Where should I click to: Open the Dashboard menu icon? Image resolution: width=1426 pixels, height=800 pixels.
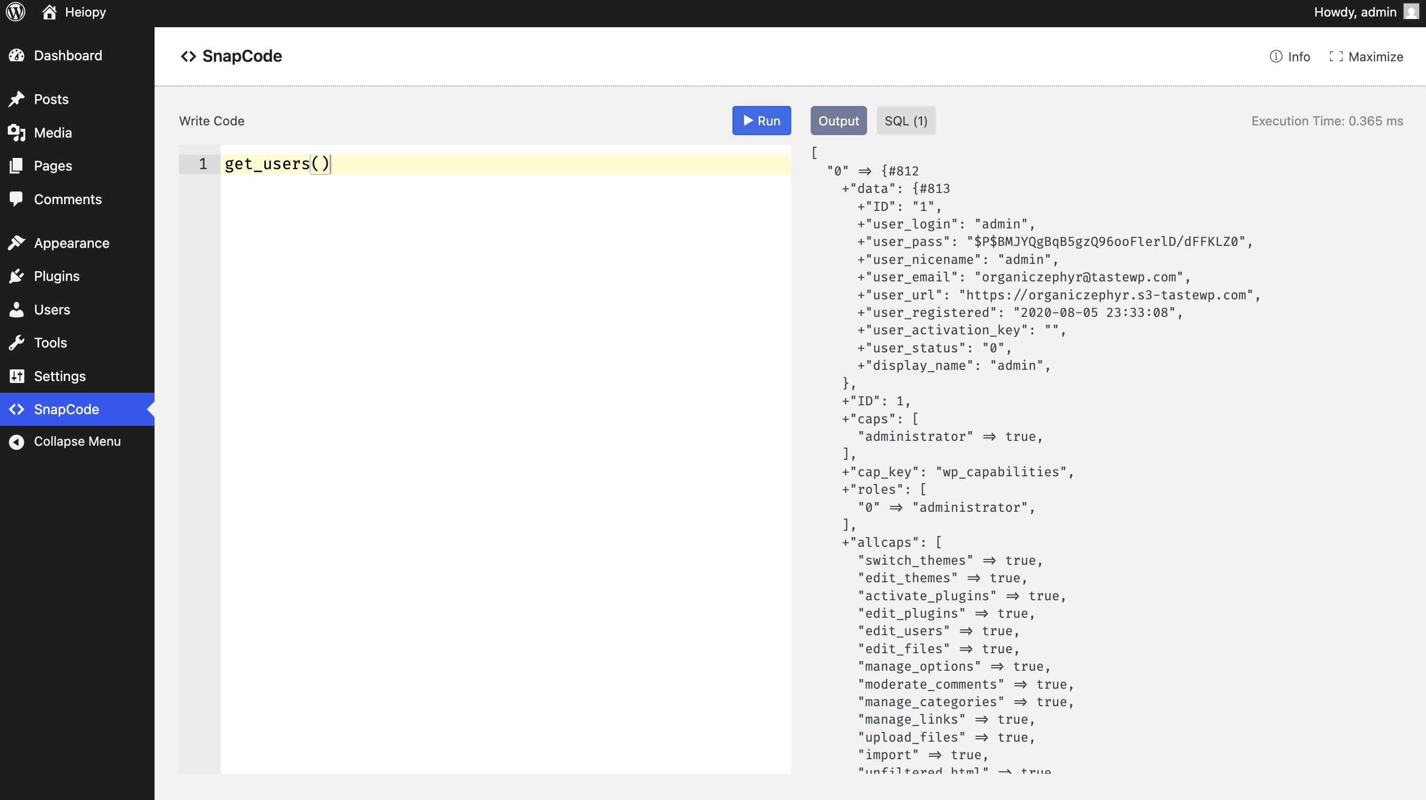pos(17,55)
